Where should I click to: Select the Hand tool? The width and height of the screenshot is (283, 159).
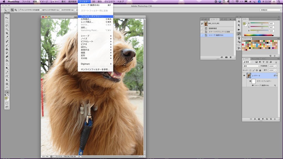(7, 88)
